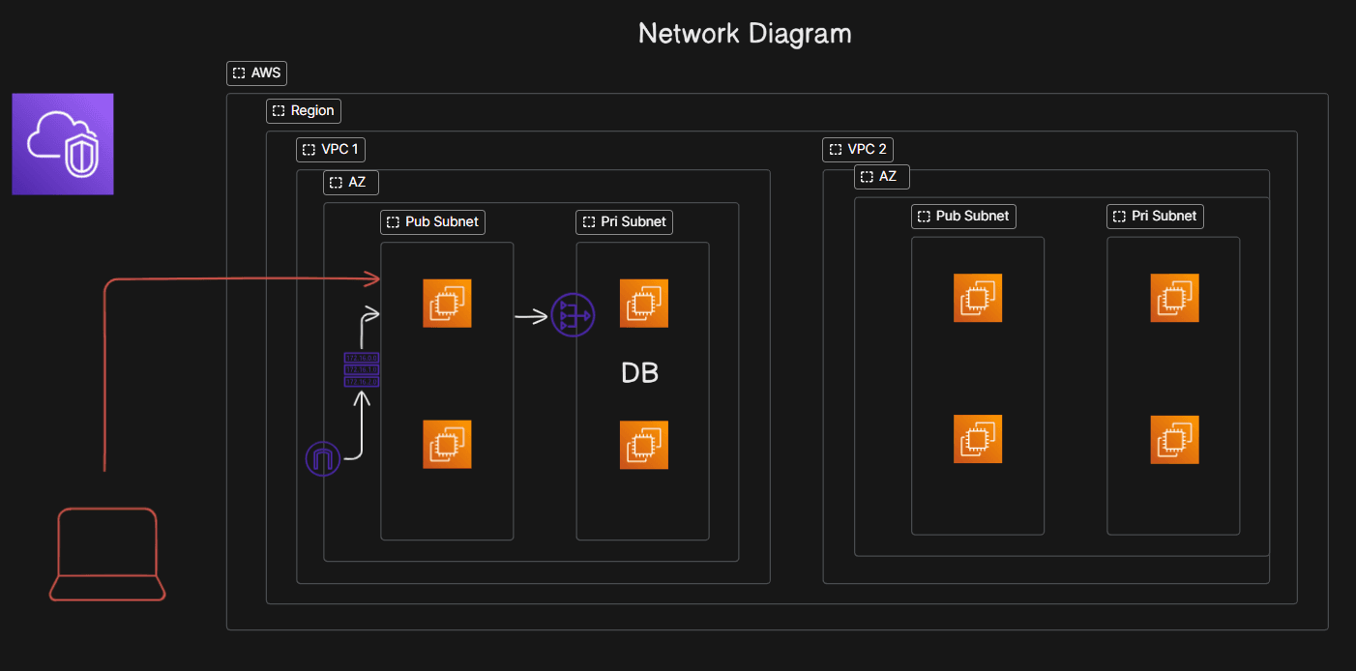Screen dimensions: 1356x671
Task: Select bottom EC2 instance in VPC 2 private subnet
Action: click(x=1174, y=440)
